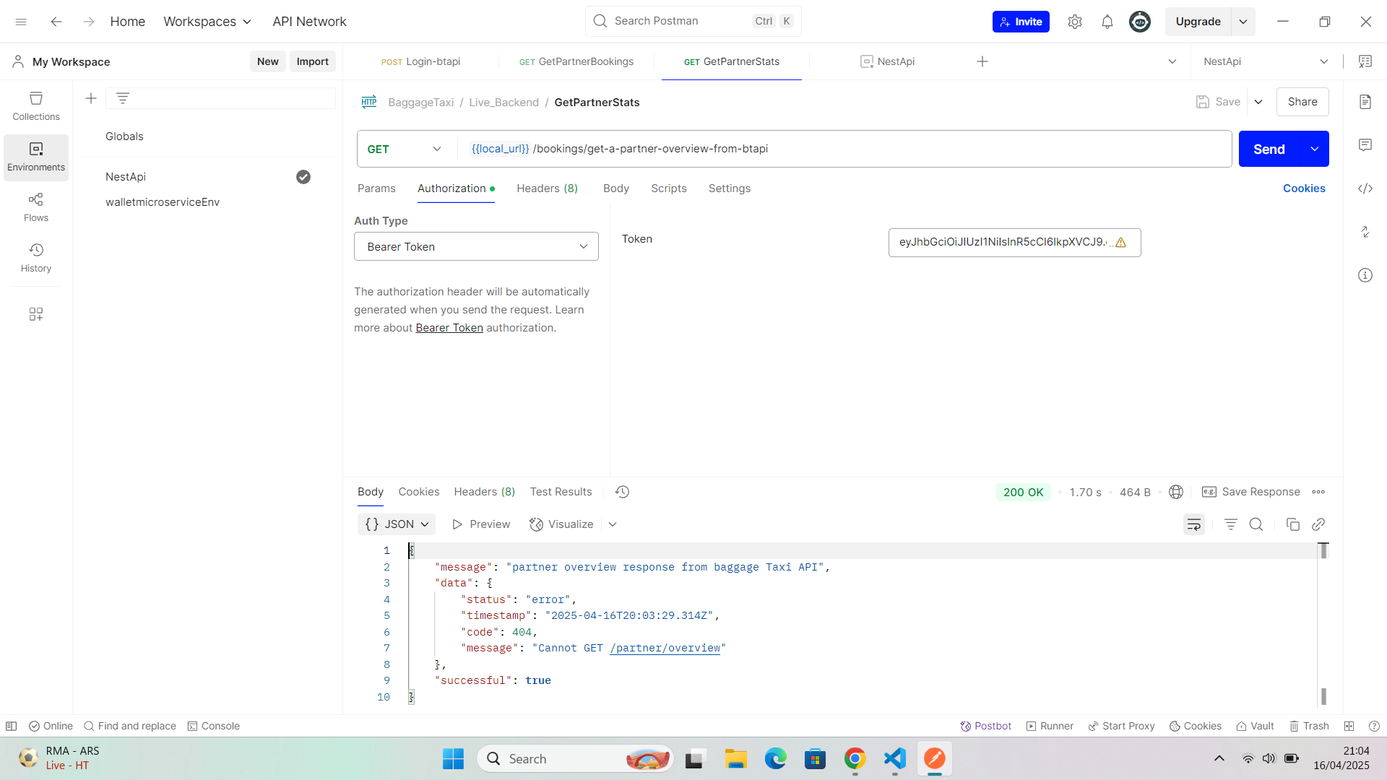Image resolution: width=1387 pixels, height=780 pixels.
Task: Go back with the left arrow
Action: click(x=56, y=22)
